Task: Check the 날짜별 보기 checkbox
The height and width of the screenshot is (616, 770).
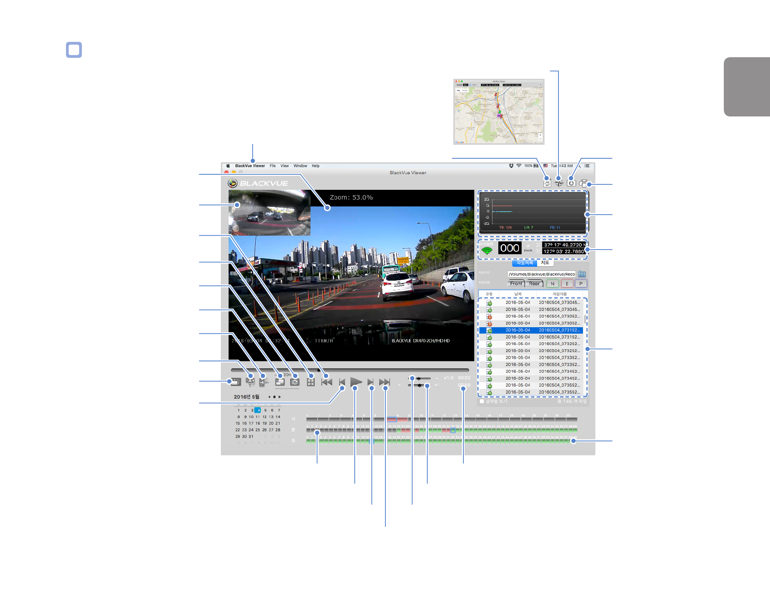Action: pos(482,401)
